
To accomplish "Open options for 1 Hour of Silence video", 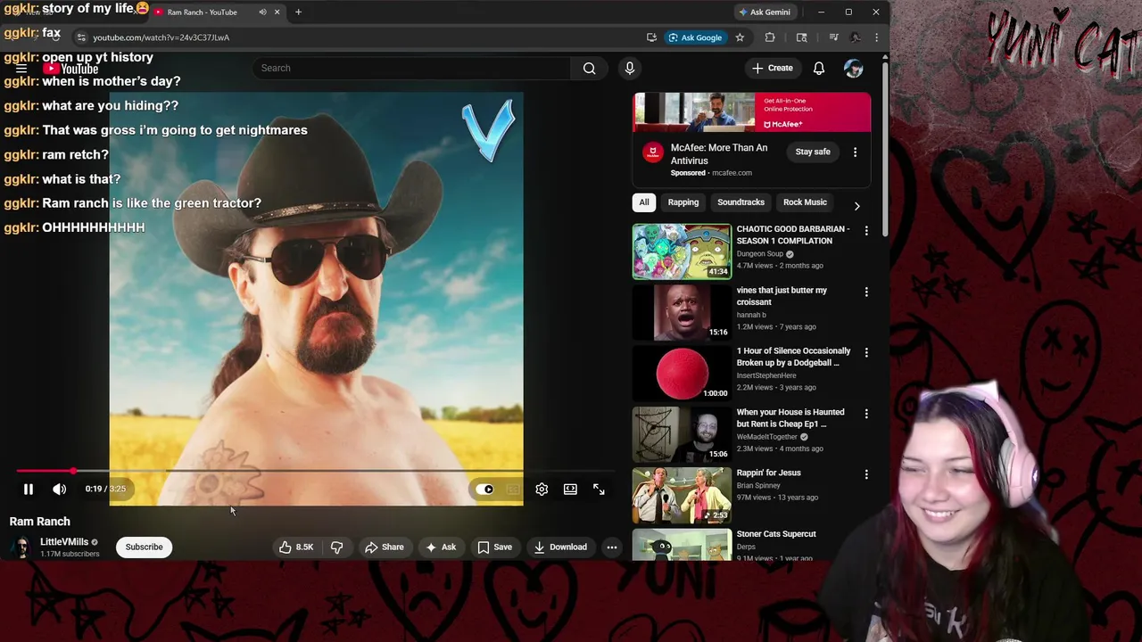I will click(866, 352).
